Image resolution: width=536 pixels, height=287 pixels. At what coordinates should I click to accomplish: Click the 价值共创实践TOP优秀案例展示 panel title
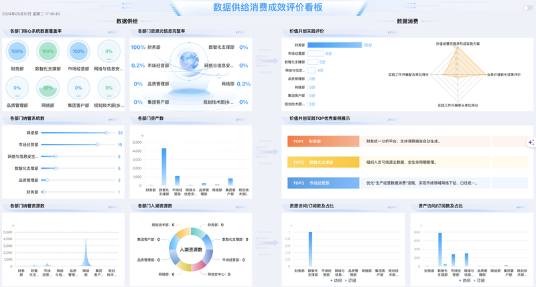click(320, 118)
